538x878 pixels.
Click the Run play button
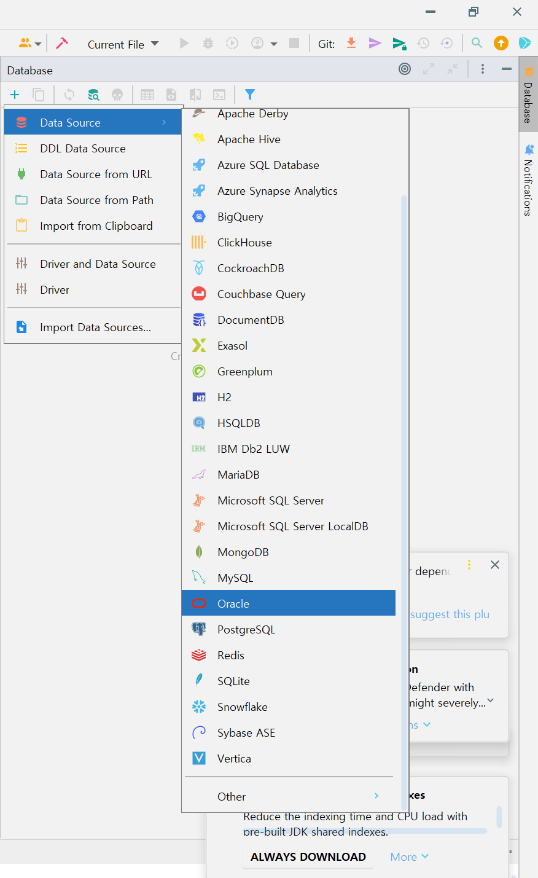(x=184, y=44)
